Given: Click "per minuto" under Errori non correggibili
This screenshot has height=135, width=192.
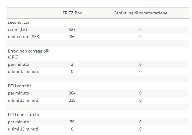Looking at the screenshot, I should (x=19, y=64).
